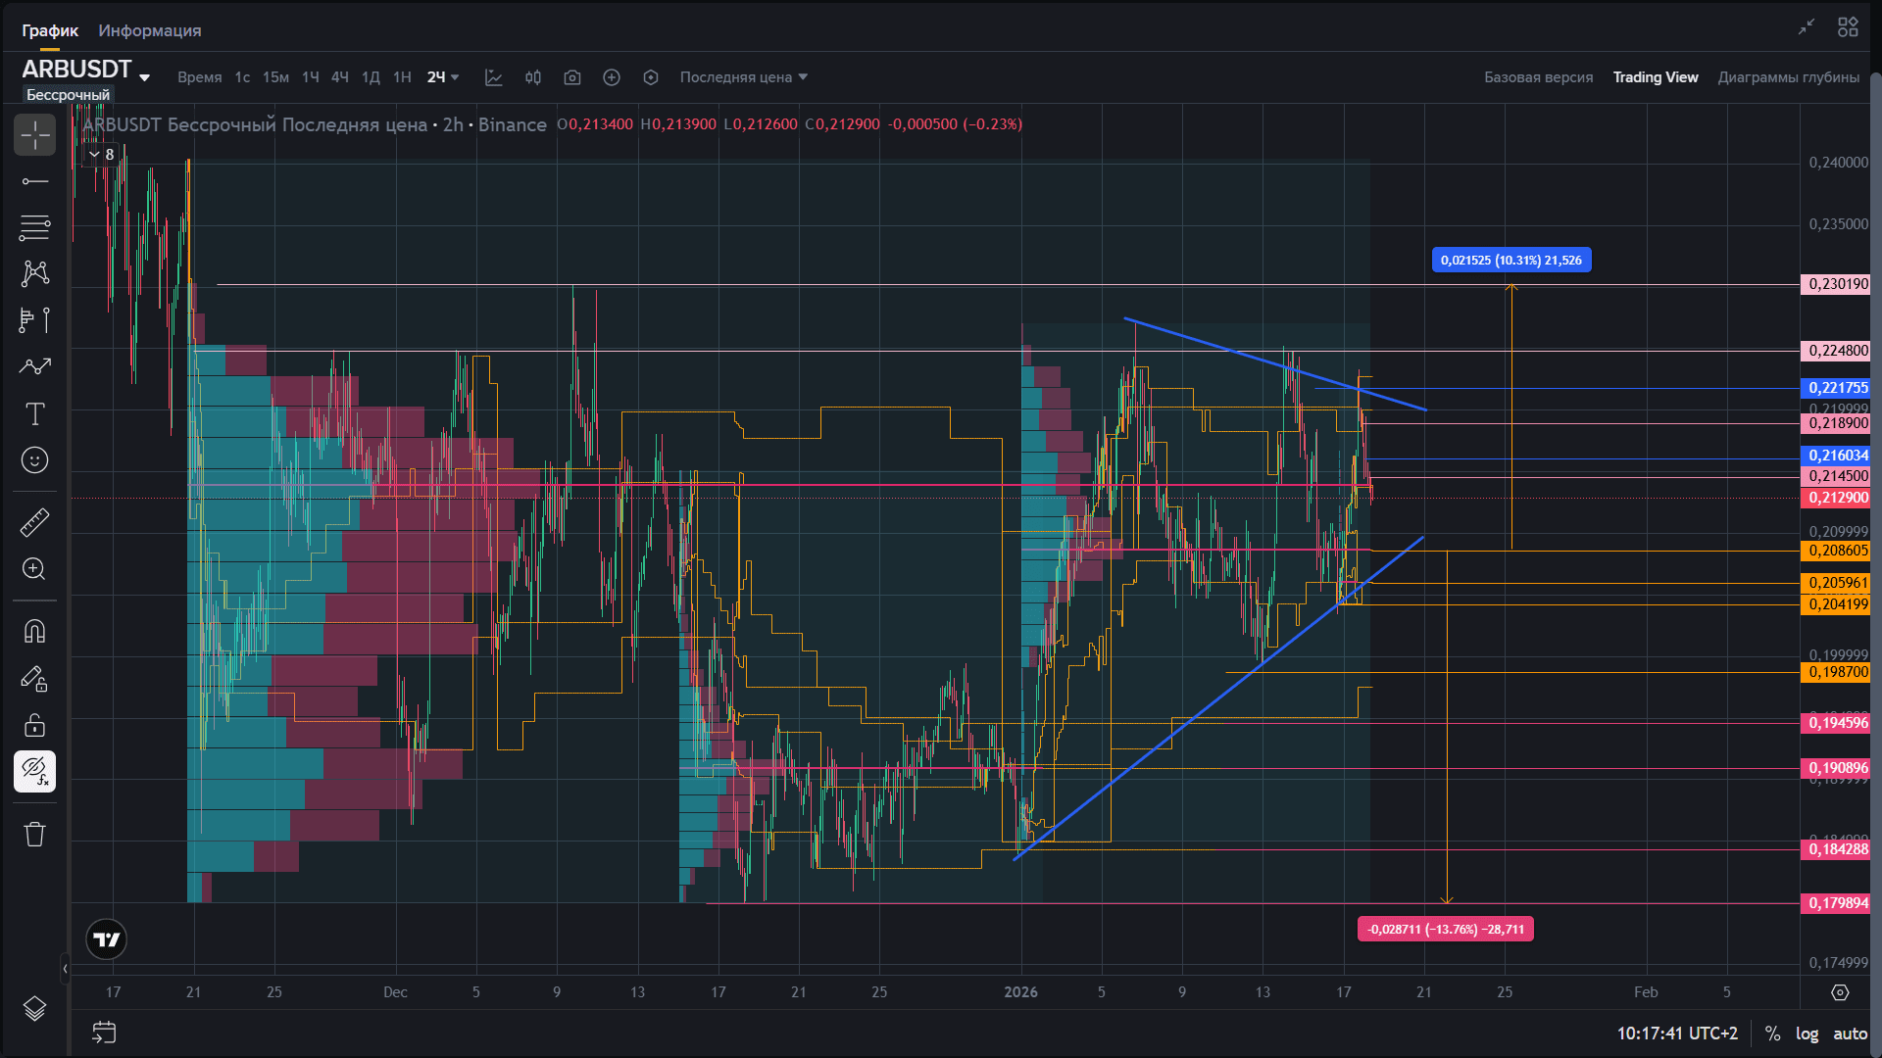The height and width of the screenshot is (1058, 1882).
Task: Toggle magnet mode for drawings
Action: point(34,631)
